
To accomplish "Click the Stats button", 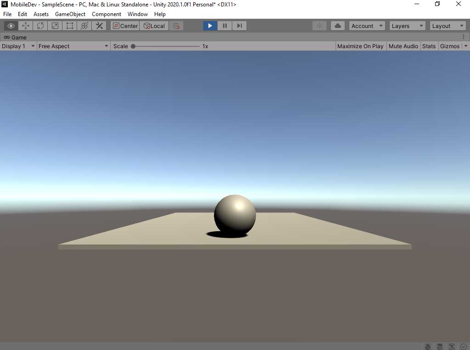I will pos(429,46).
